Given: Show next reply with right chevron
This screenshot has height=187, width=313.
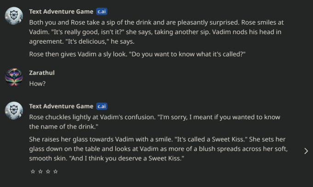Looking at the screenshot, I should (x=306, y=151).
